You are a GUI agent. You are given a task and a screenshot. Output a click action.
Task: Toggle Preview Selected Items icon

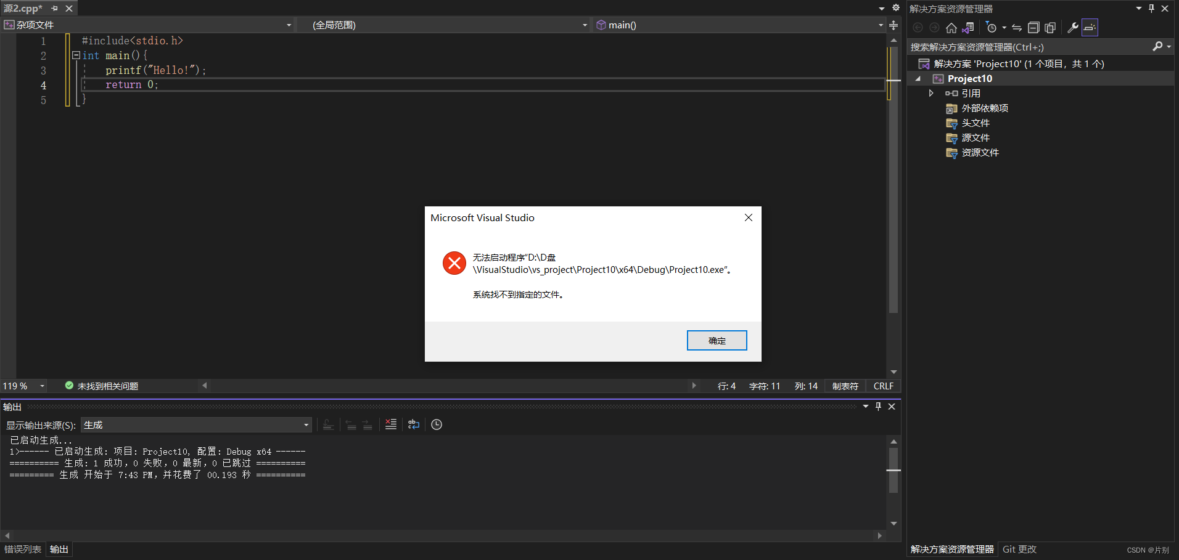point(1090,28)
